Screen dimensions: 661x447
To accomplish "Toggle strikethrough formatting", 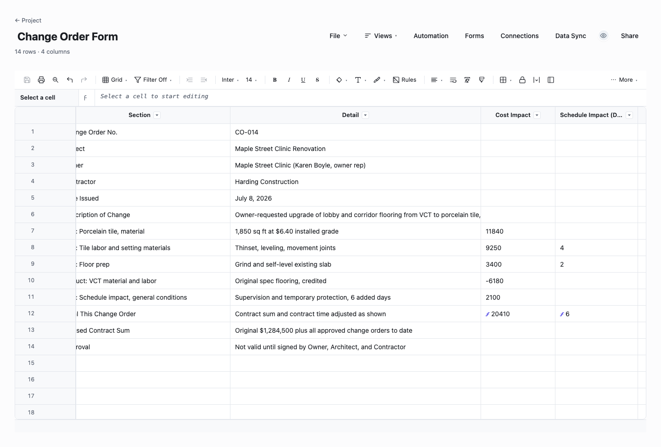I will pyautogui.click(x=318, y=80).
